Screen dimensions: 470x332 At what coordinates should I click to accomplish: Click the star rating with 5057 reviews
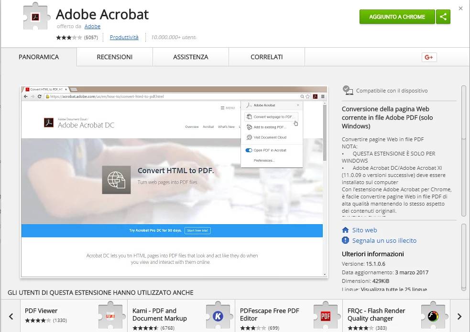click(x=77, y=37)
